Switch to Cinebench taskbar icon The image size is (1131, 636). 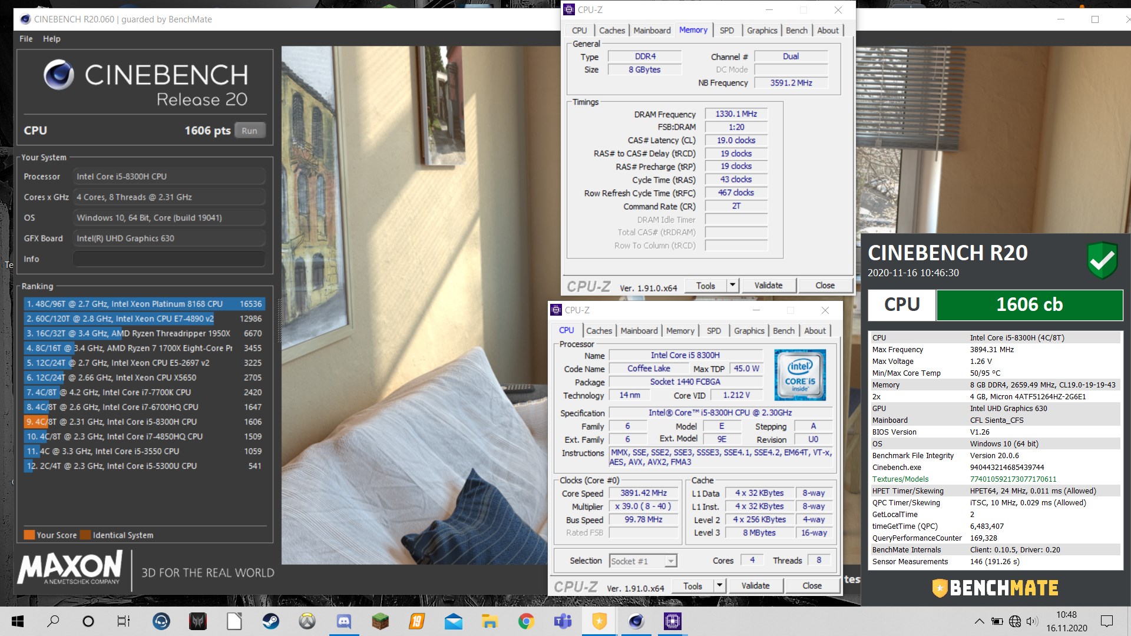[636, 621]
